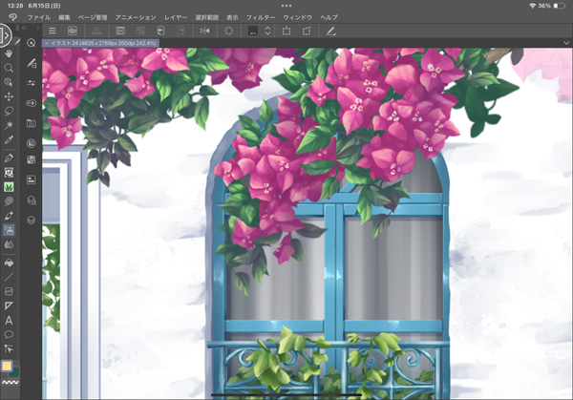Select the Eyedropper tool
Image resolution: width=573 pixels, height=400 pixels.
point(10,141)
